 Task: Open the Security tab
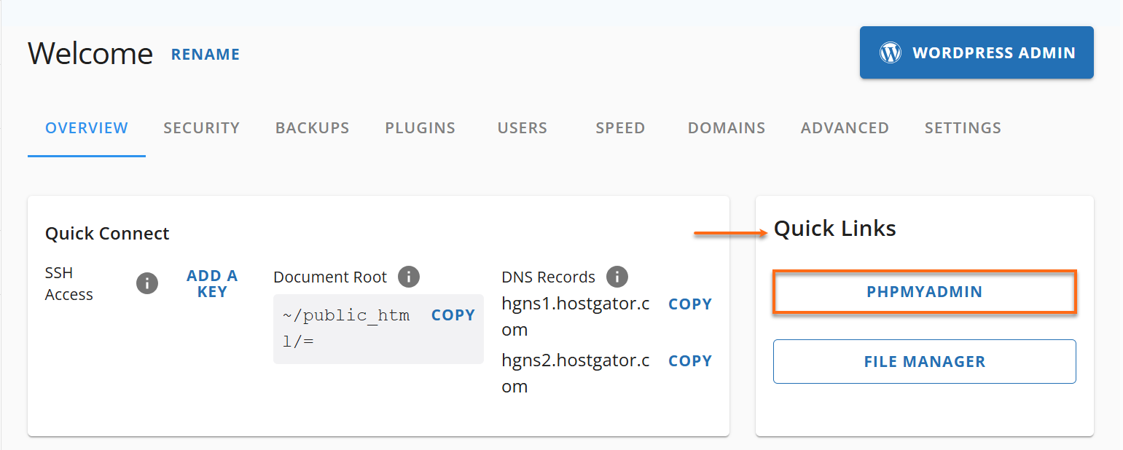[201, 128]
